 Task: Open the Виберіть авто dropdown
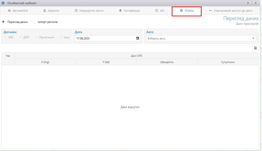coord(201,38)
